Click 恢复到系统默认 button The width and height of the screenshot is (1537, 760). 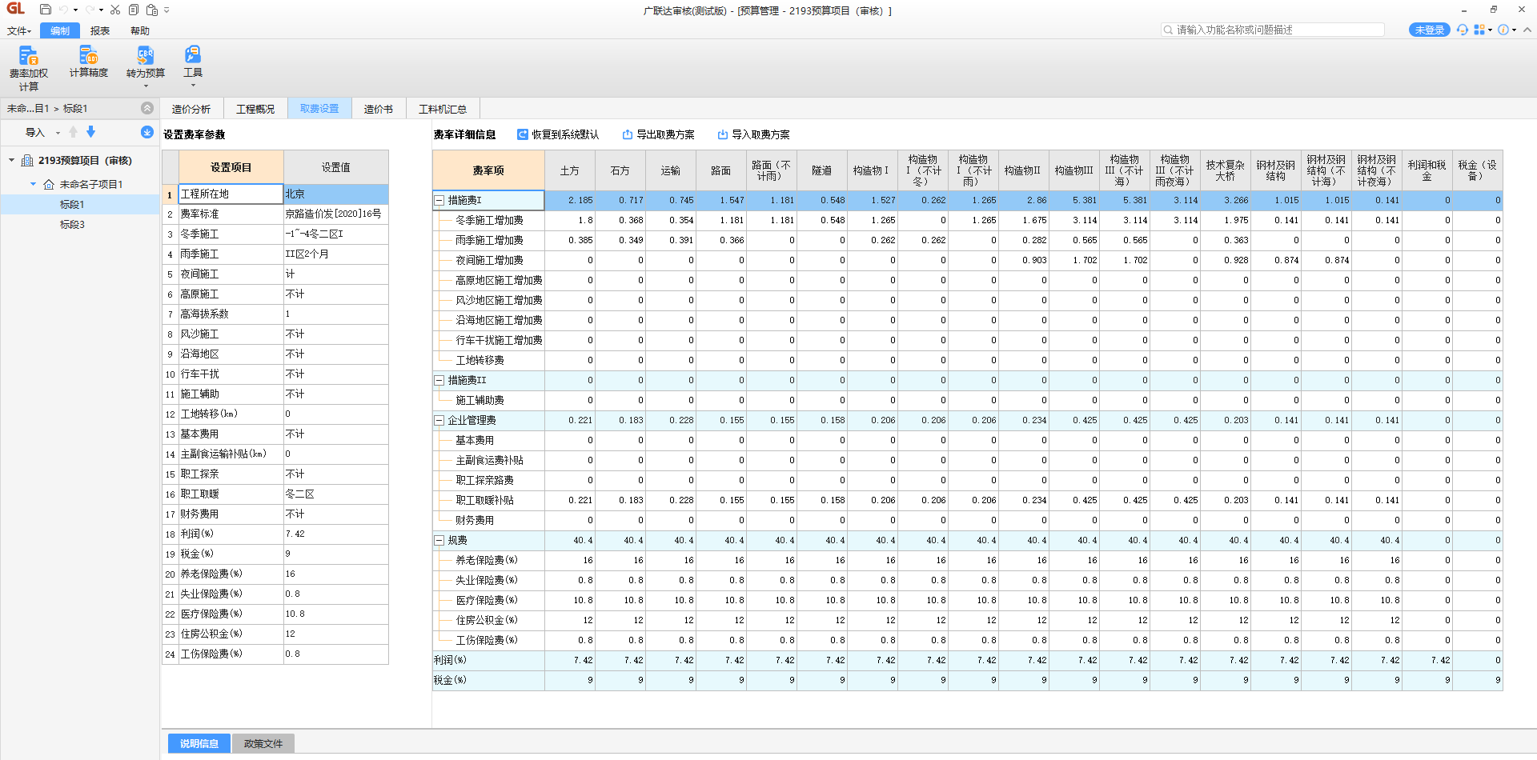[x=558, y=134]
